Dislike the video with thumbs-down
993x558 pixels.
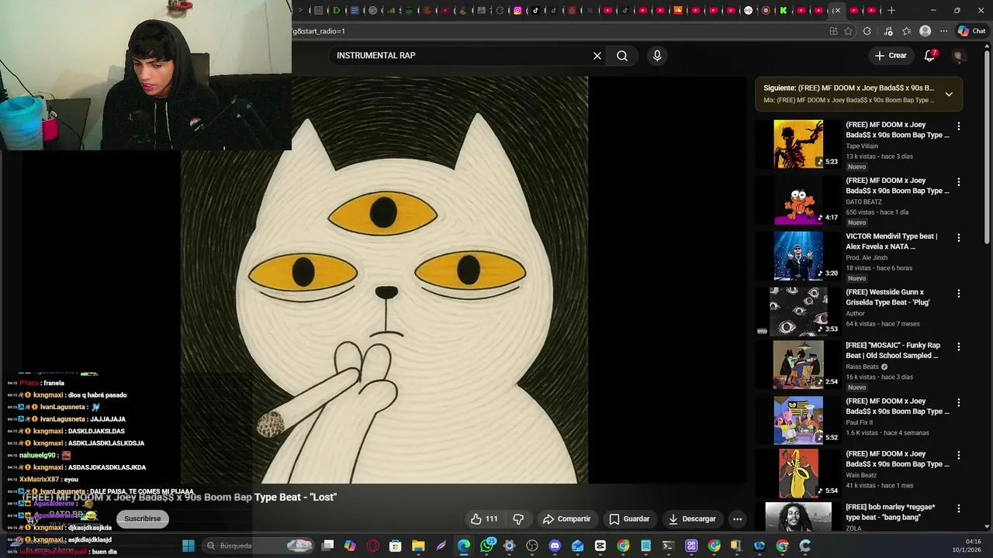pos(518,519)
